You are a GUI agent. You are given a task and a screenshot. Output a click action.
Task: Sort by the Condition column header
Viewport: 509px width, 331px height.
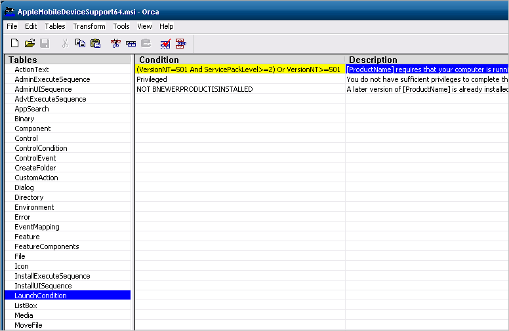point(240,60)
